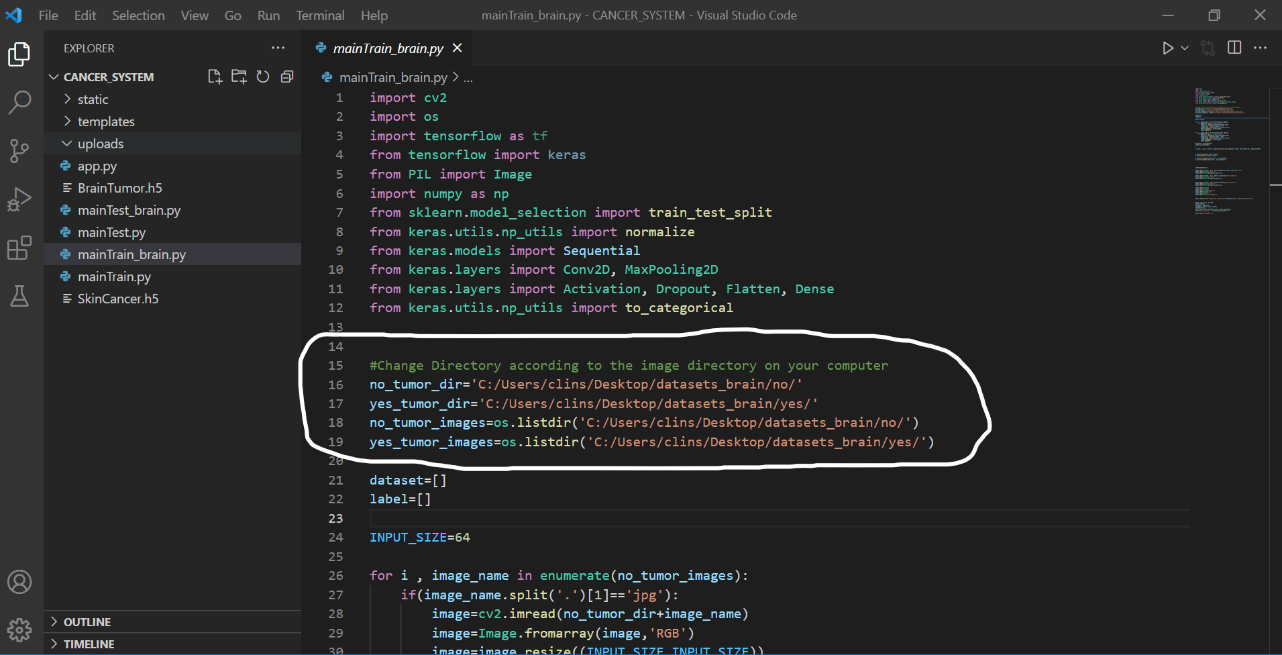Click the breadcrumb ellipsis symbol path
Viewport: 1282px width, 655px height.
(468, 78)
